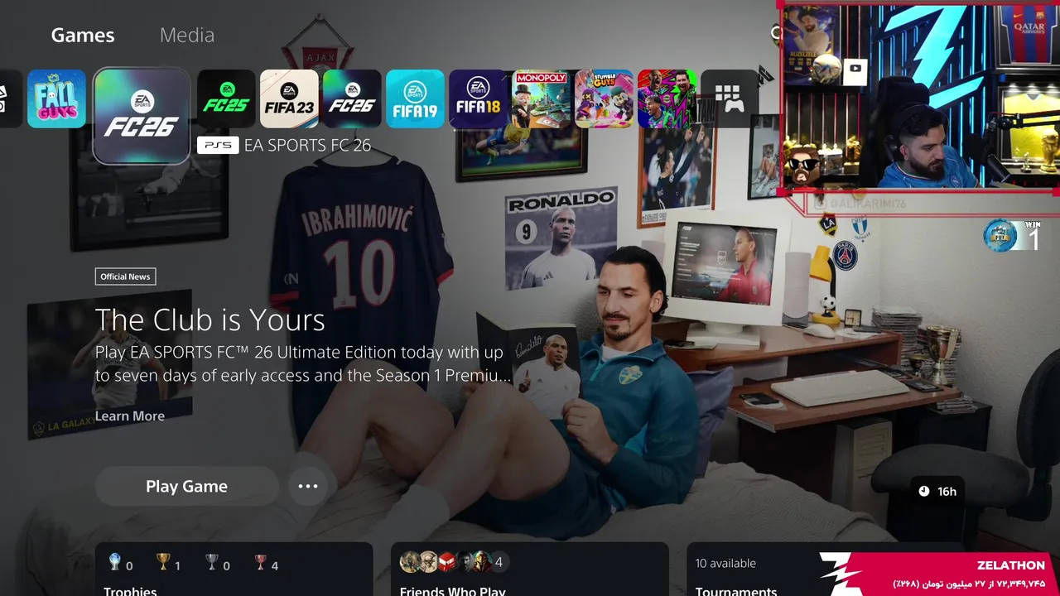Switch to the Games tab
This screenshot has width=1060, height=596.
click(83, 35)
